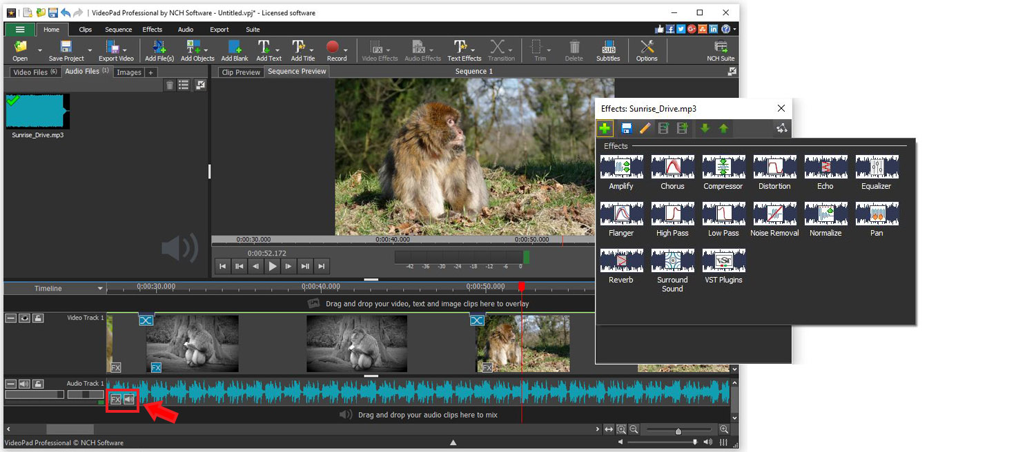This screenshot has width=1027, height=452.
Task: Switch to the Video Files tab
Action: coord(32,72)
